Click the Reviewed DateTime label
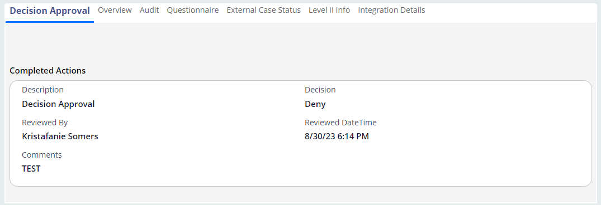601x205 pixels. 340,123
